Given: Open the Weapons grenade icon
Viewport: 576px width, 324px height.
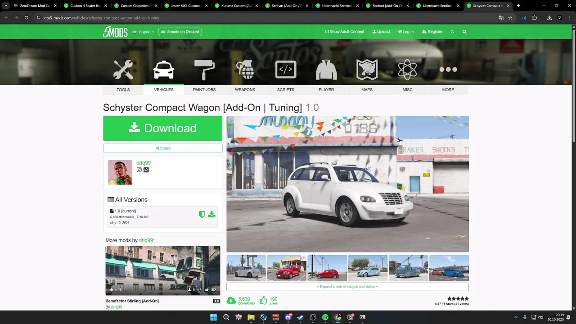Looking at the screenshot, I should pos(245,70).
